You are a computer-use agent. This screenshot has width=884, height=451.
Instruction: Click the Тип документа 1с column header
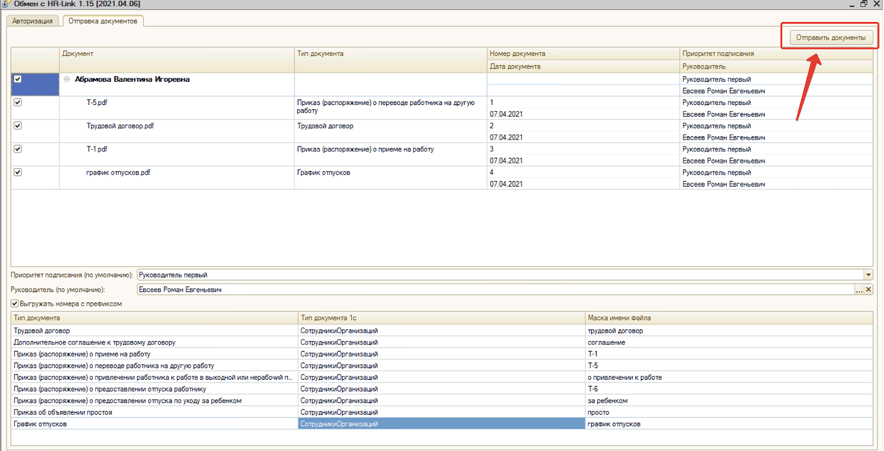click(441, 318)
